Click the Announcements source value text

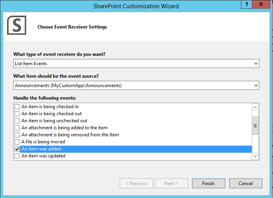[x=68, y=86]
